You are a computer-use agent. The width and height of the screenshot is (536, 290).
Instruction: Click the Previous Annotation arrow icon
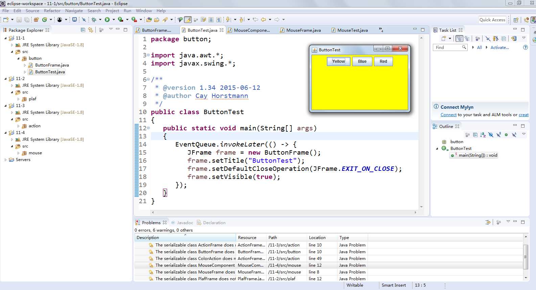(241, 20)
